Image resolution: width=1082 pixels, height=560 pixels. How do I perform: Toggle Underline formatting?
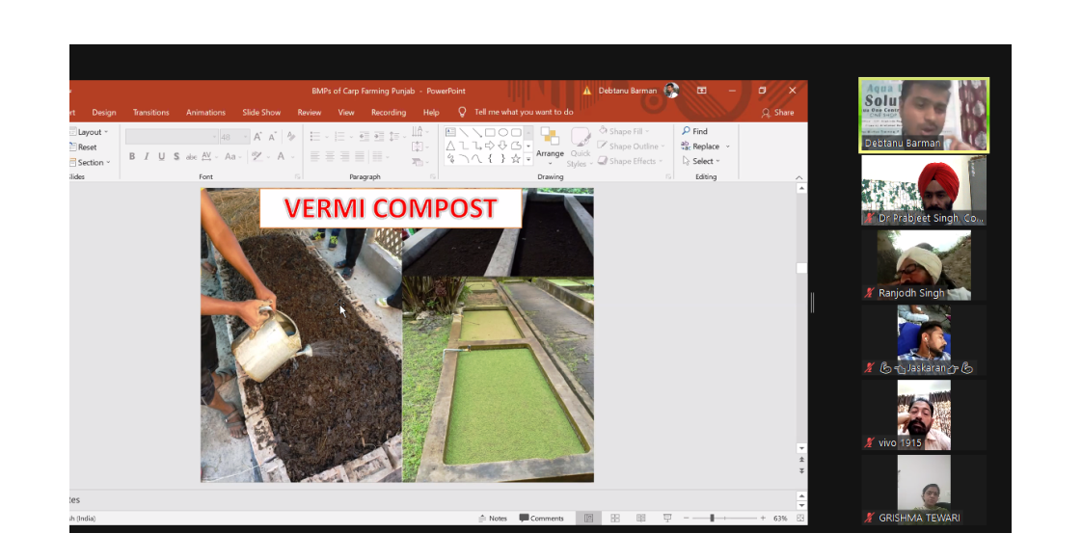tap(161, 156)
